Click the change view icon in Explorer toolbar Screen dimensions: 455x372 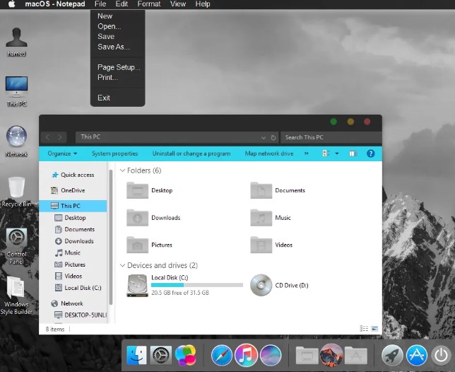326,153
